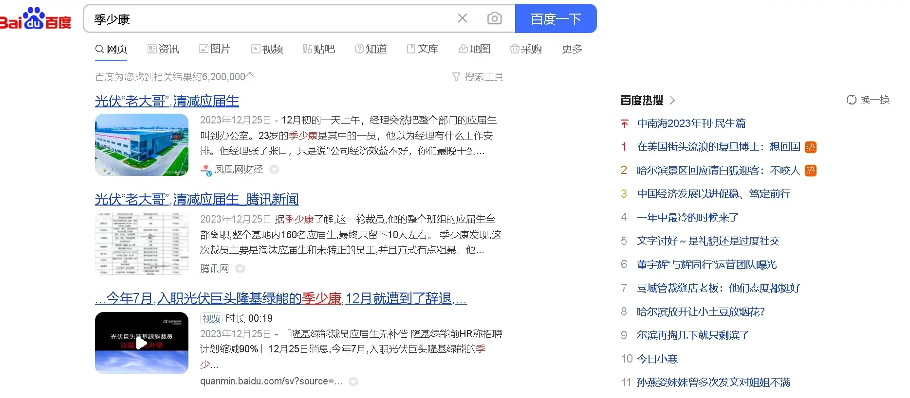Click the factory building thumbnail

[x=142, y=145]
